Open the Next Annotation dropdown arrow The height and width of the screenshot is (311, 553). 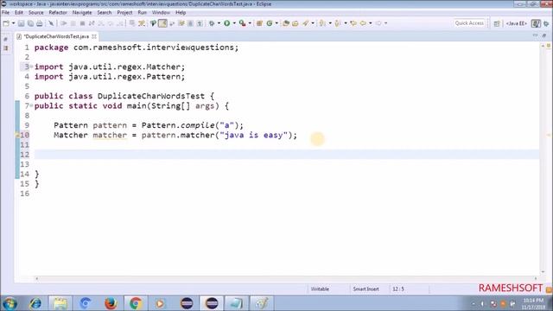pyautogui.click(x=330, y=23)
